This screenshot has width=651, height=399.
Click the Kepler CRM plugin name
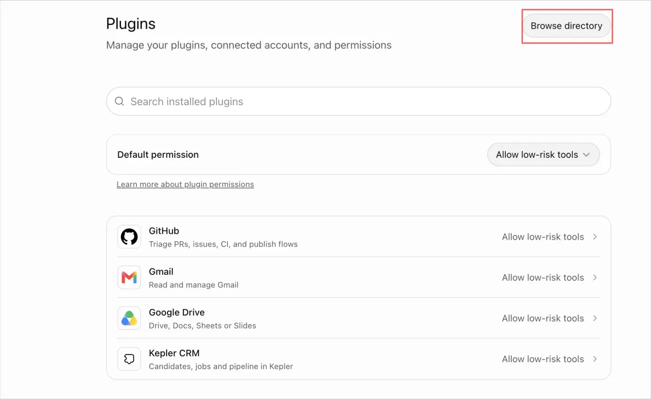(174, 353)
